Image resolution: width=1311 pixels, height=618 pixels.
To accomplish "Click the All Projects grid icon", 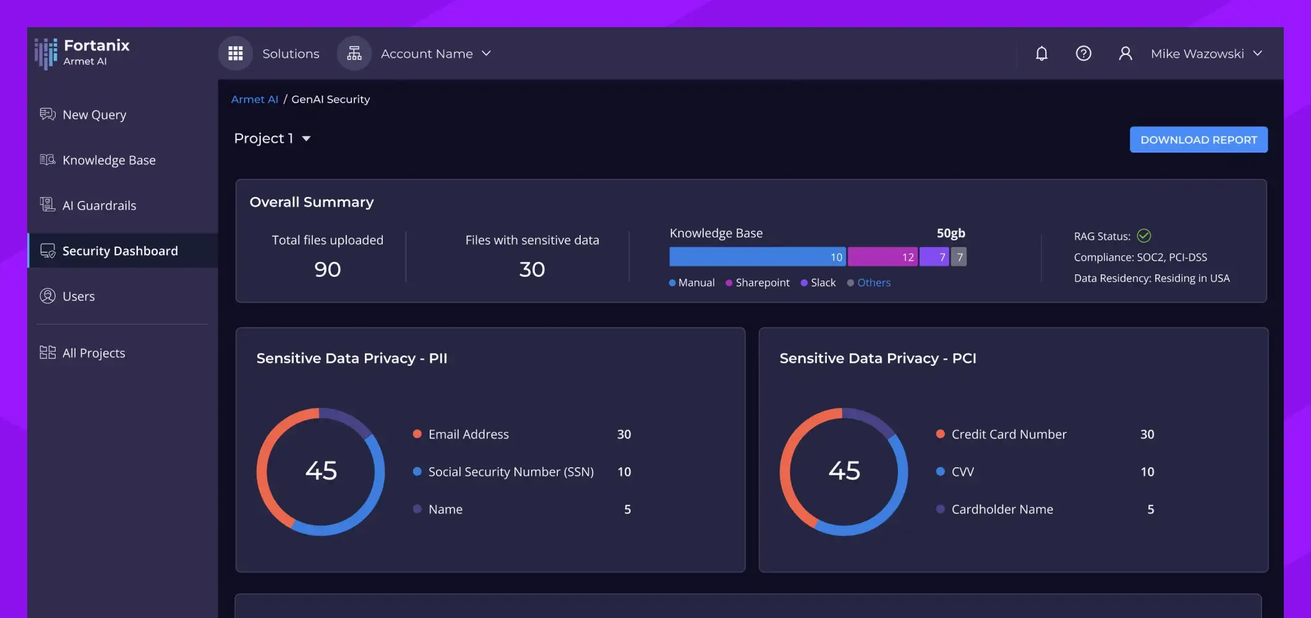I will pos(48,352).
